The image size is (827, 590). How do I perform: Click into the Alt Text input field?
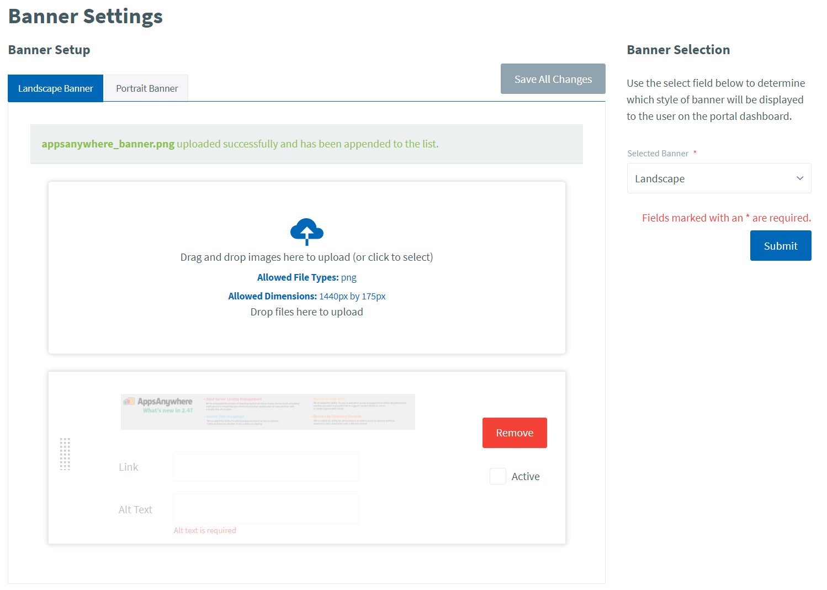click(x=266, y=509)
